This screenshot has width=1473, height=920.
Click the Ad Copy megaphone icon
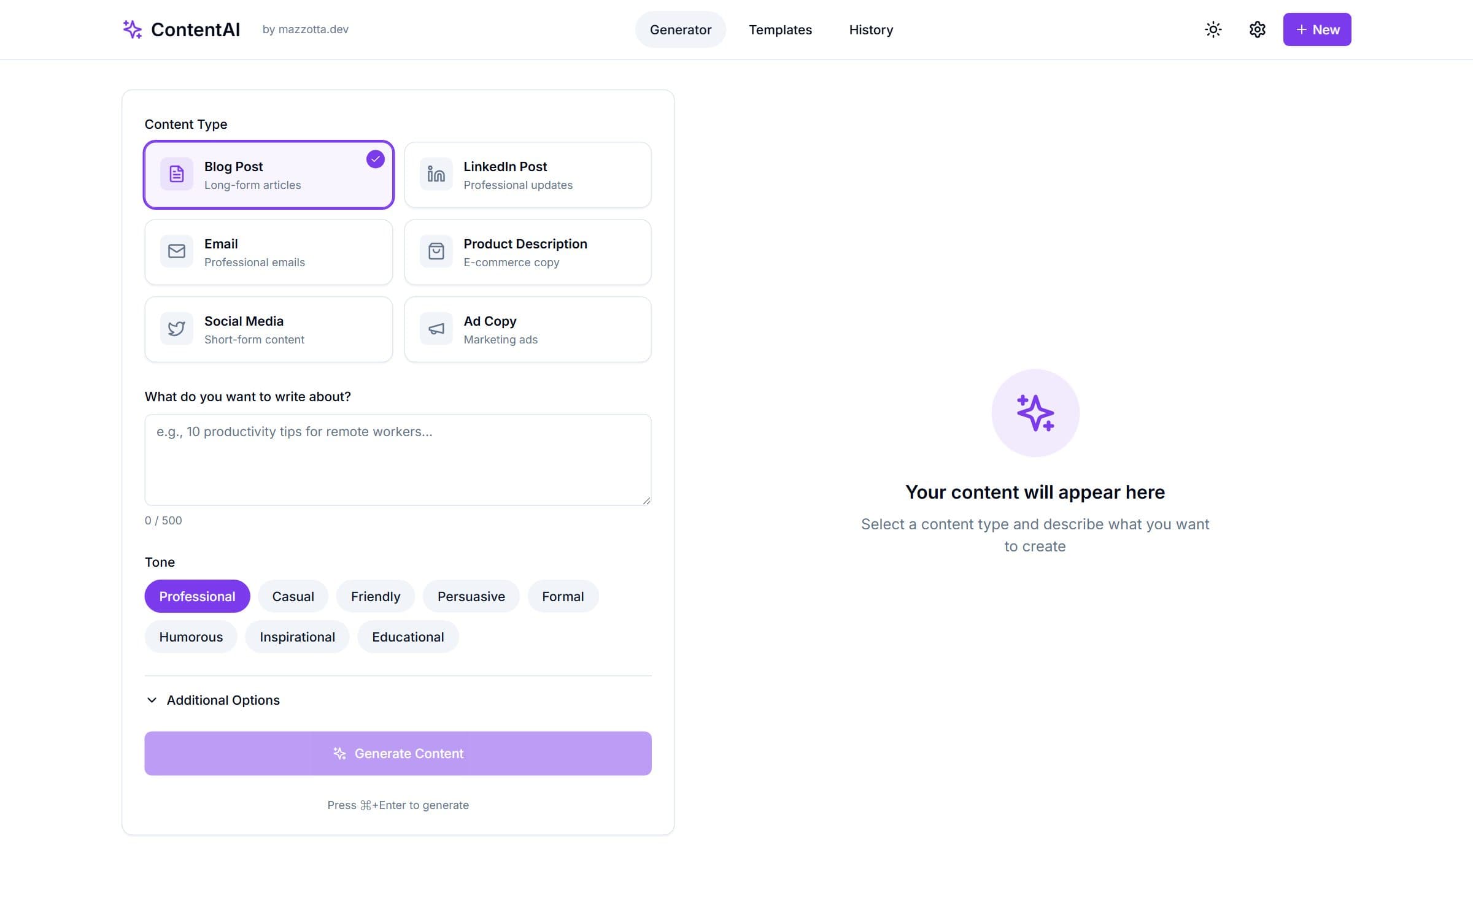coord(436,329)
